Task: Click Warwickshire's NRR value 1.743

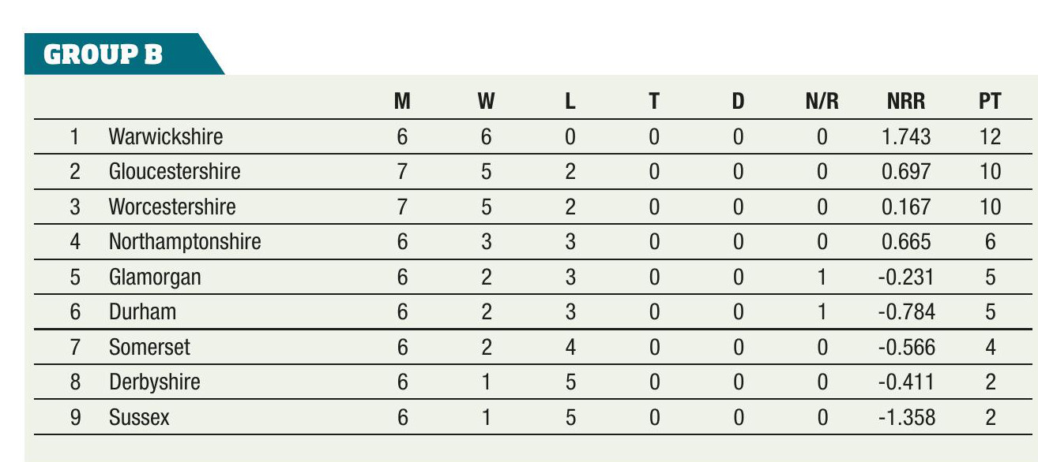Action: [x=906, y=136]
